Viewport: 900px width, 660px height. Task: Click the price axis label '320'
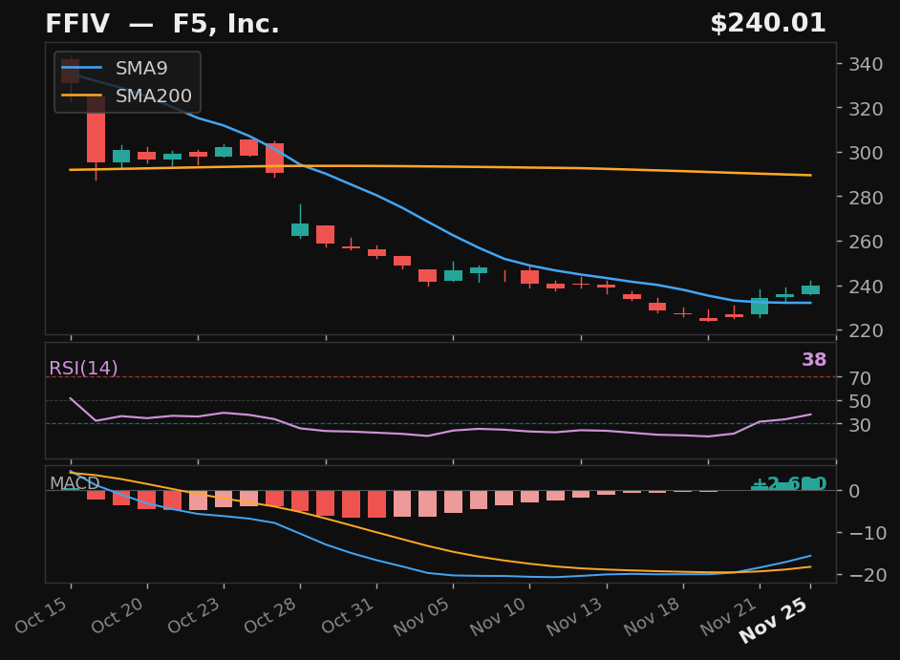coord(866,109)
